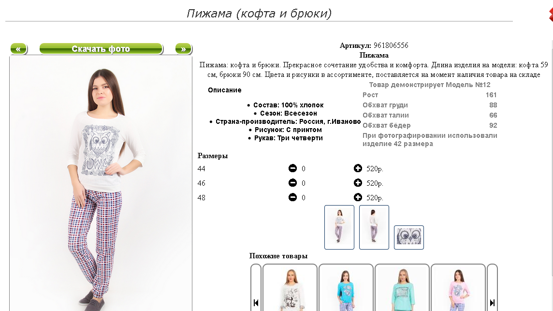Click the red close icon at the top right
The image size is (553, 311).
(x=551, y=14)
